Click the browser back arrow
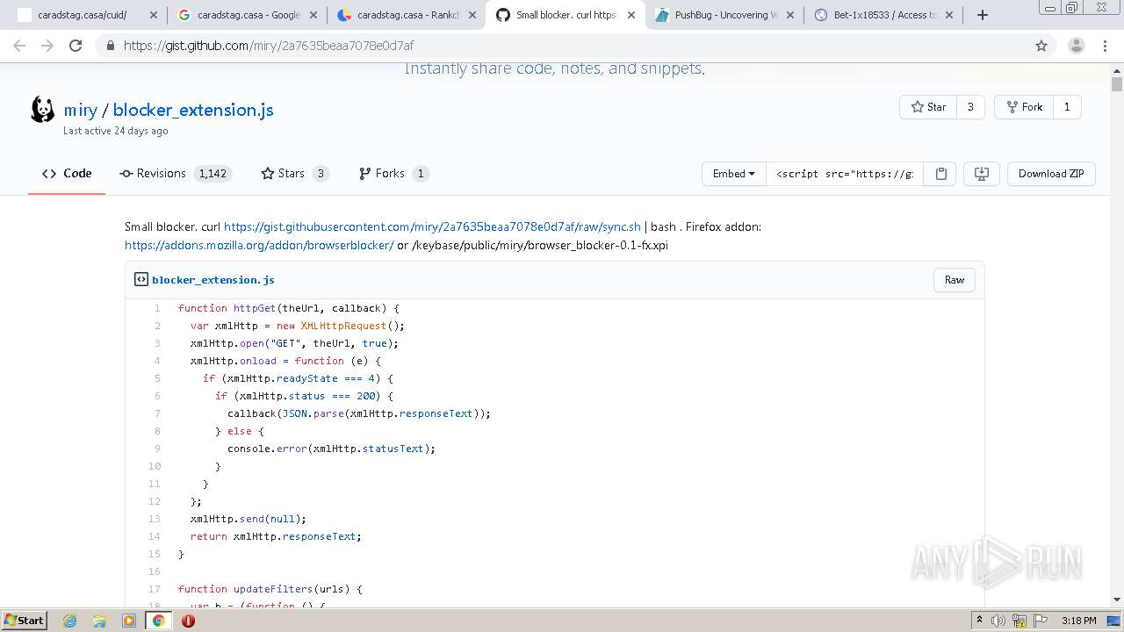The width and height of the screenshot is (1124, 632). point(19,46)
